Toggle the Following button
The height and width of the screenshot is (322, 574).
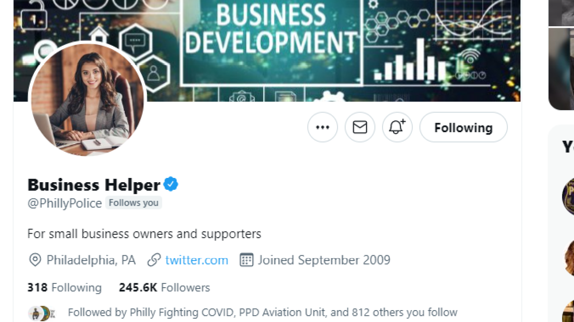(463, 127)
